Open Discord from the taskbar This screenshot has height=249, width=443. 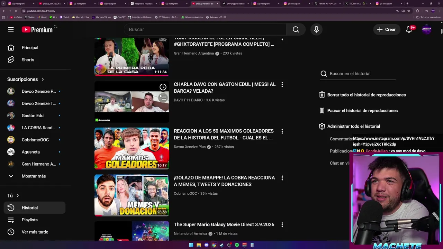(206, 245)
